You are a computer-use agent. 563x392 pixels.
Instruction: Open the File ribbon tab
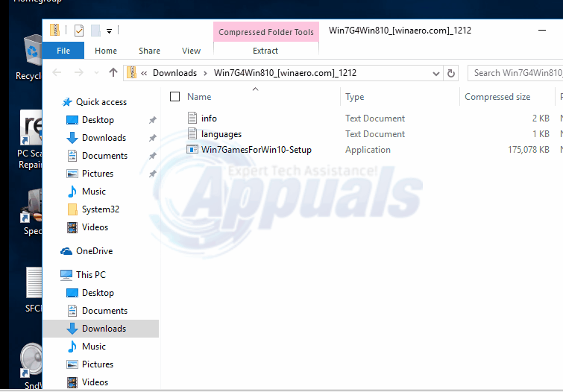[63, 51]
